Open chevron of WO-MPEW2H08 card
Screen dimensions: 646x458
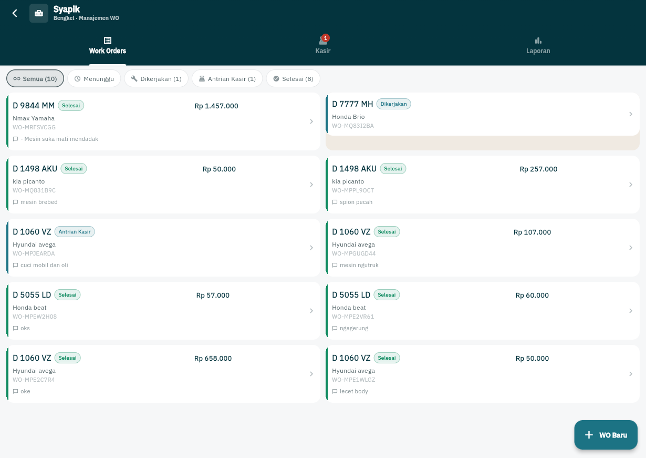(311, 311)
